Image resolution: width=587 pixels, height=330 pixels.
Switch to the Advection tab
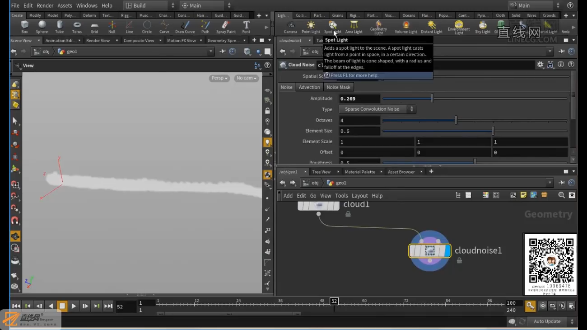pyautogui.click(x=309, y=87)
